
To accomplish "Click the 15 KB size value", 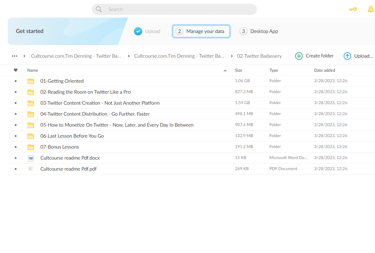I will tap(241, 158).
